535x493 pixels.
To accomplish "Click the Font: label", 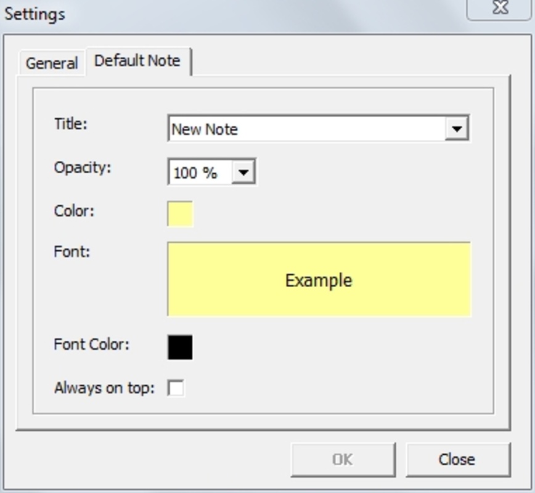I will coord(72,251).
